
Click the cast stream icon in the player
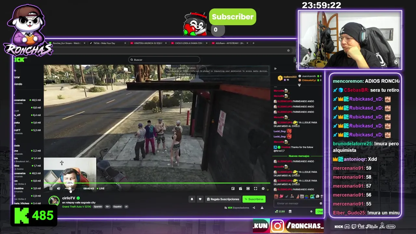[x=240, y=188]
